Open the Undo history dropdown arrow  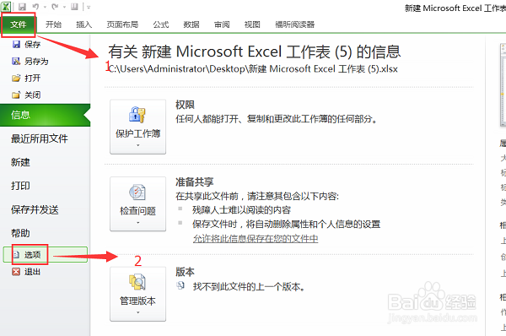[x=45, y=7]
